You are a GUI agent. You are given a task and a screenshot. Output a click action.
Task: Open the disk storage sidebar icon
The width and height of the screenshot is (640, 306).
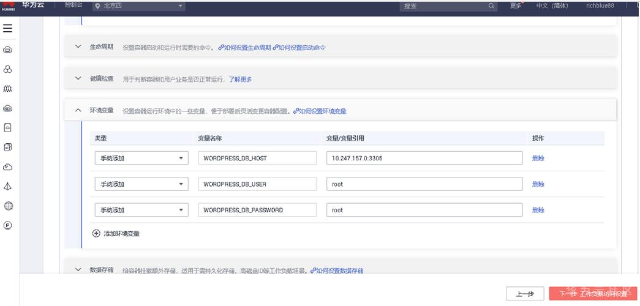[x=7, y=128]
